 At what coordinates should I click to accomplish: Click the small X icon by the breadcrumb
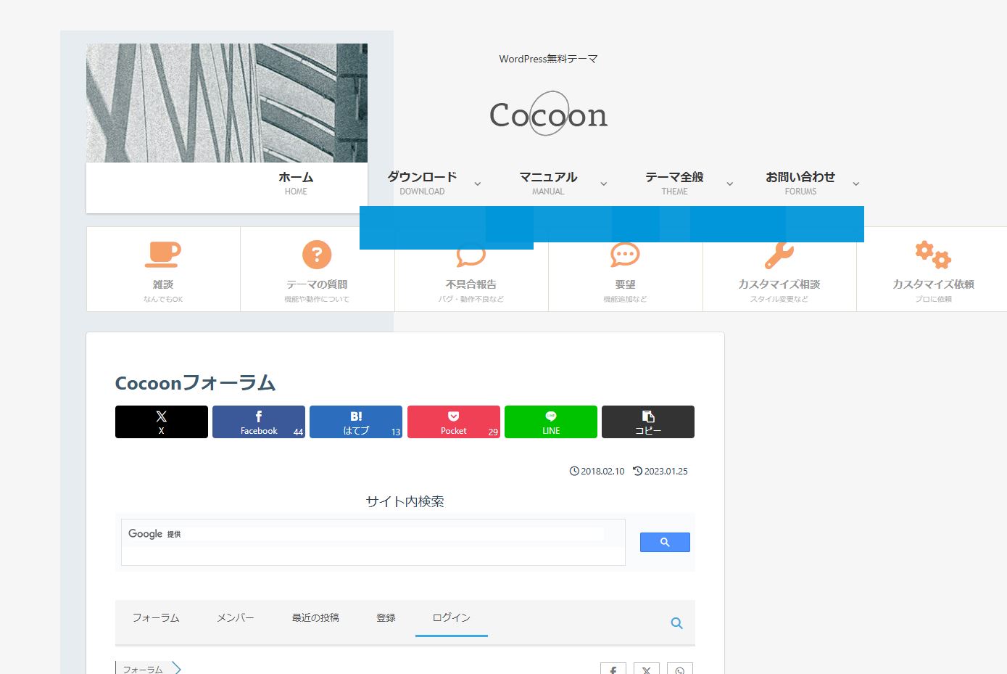647,670
